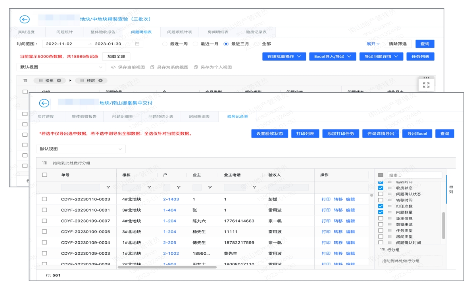This screenshot has height=290, width=473.
Task: Uncheck the 打印次数 column checkbox
Action: click(381, 206)
